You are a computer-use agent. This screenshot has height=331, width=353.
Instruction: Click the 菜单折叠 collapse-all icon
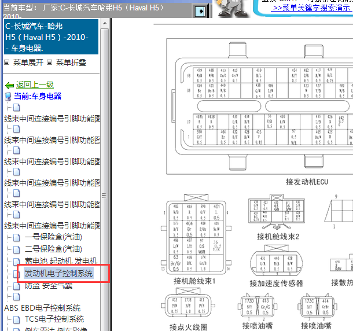(x=50, y=62)
